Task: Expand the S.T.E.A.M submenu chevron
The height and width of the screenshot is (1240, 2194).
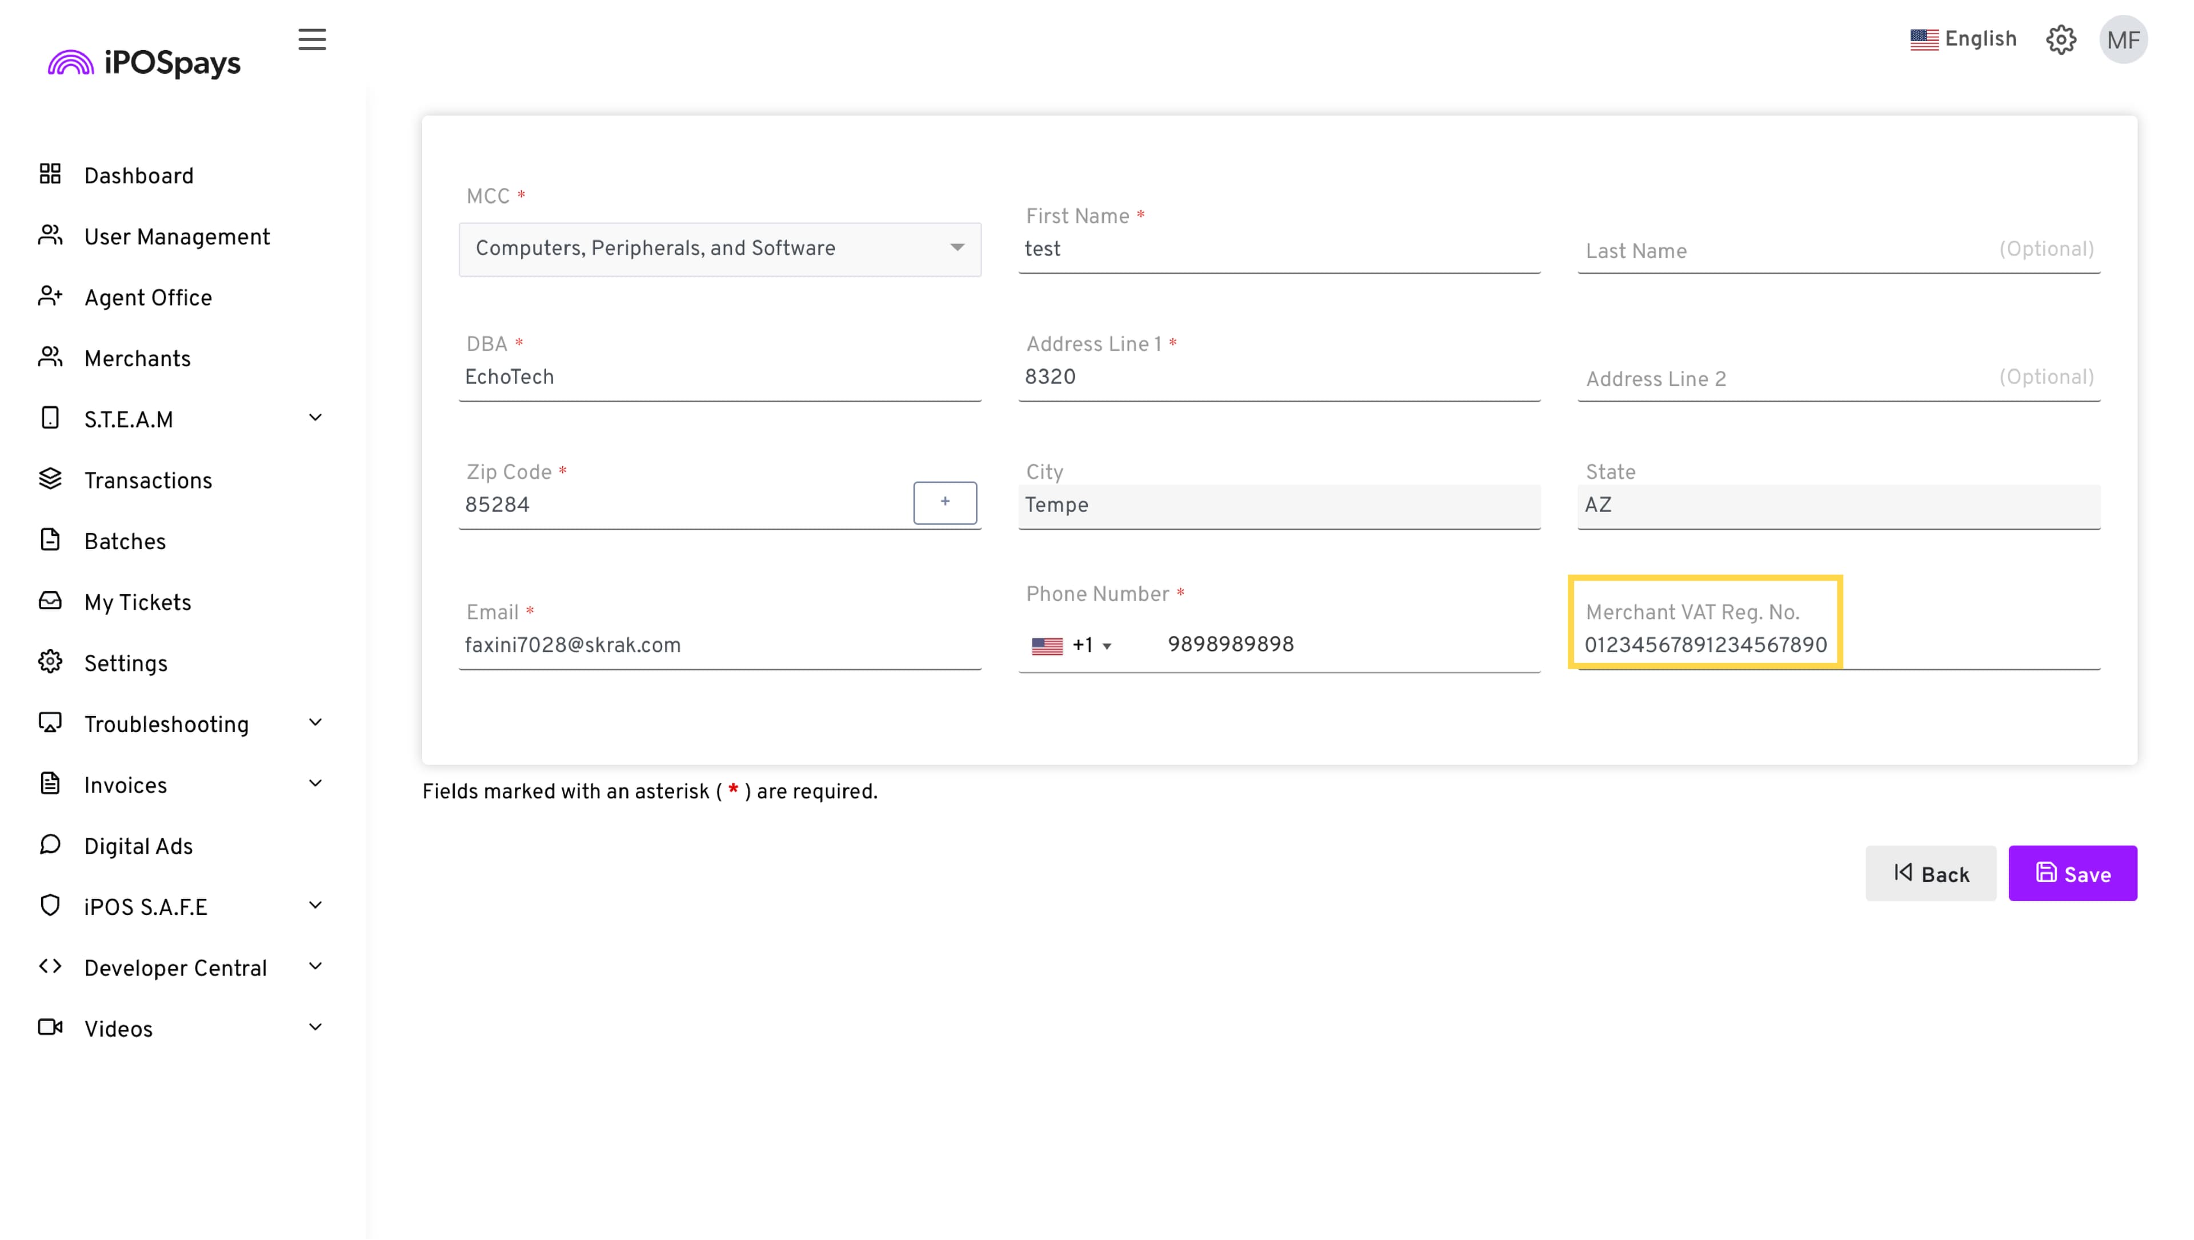Action: pyautogui.click(x=315, y=417)
